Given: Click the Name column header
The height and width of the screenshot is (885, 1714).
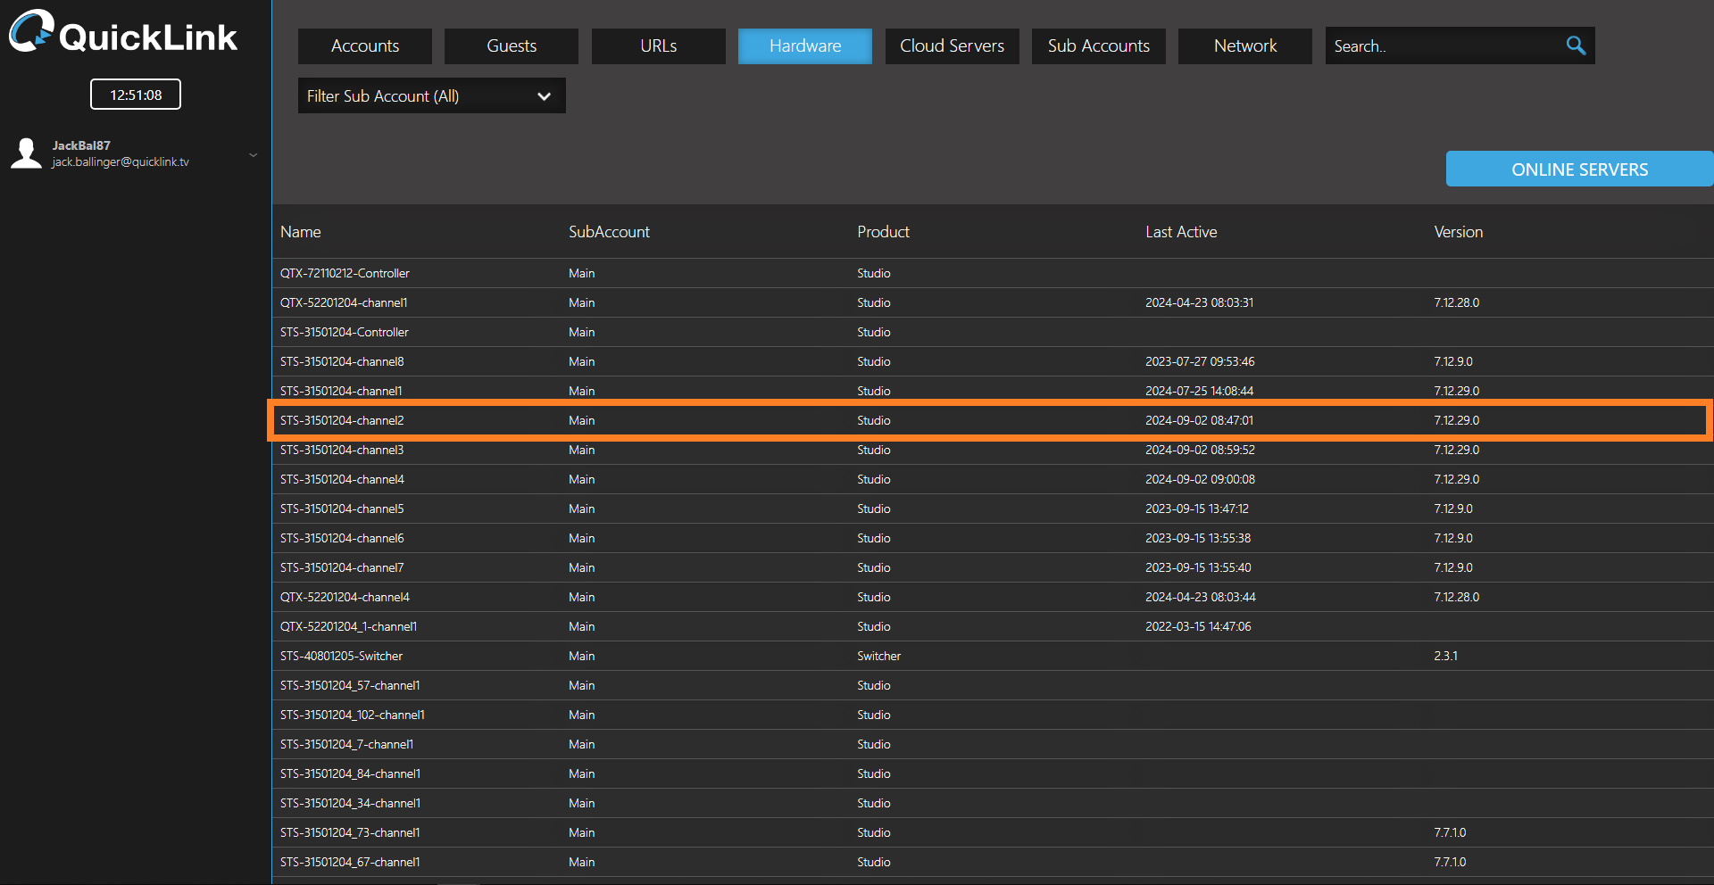Looking at the screenshot, I should [300, 232].
